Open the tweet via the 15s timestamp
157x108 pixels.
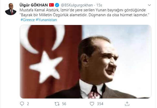pos(99,5)
